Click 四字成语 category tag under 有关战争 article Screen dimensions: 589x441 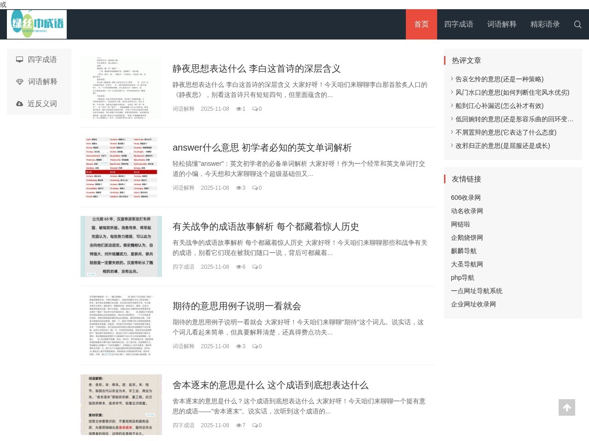pos(184,267)
